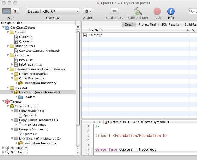Select the right Page view segment
Screen dimensions: 197x160
[x=15, y=11]
